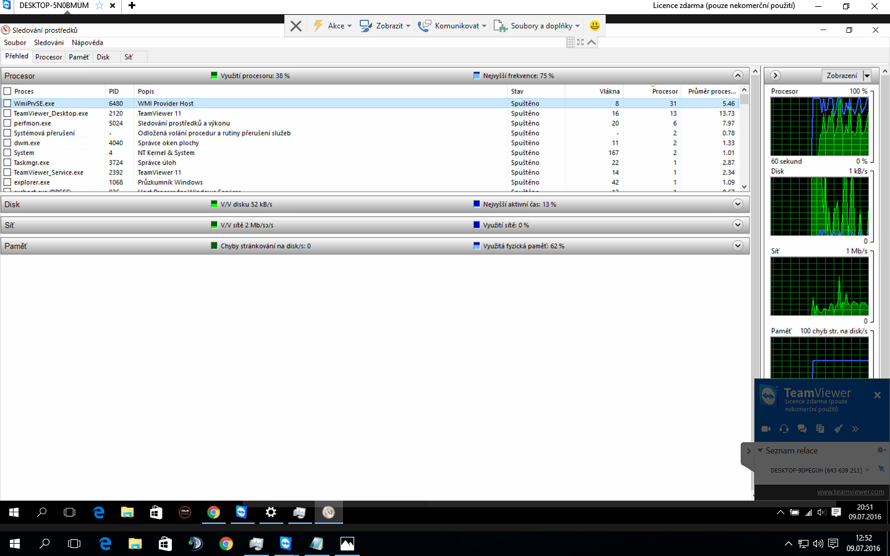Open remote taskbar Settings gear
This screenshot has width=890, height=556.
click(271, 512)
